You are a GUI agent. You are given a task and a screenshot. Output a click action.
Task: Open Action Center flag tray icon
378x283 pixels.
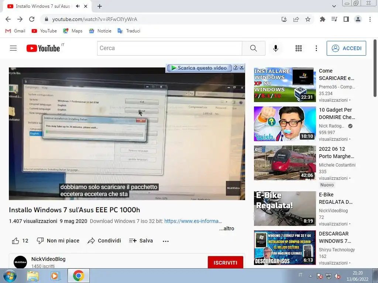pos(319,276)
